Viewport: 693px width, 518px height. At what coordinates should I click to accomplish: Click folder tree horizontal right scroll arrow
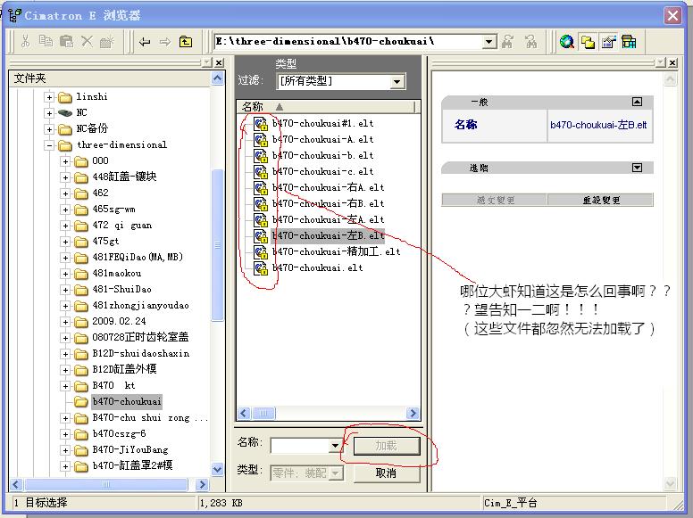click(x=202, y=484)
